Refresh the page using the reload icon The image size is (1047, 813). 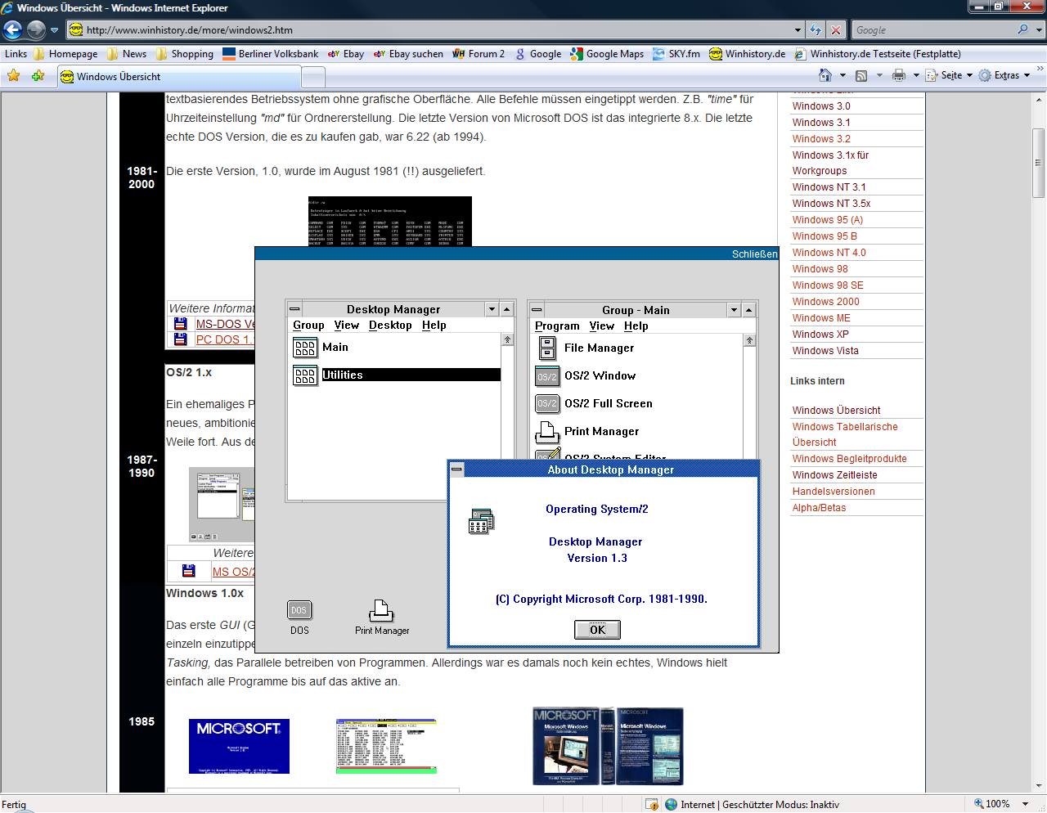[x=816, y=30]
